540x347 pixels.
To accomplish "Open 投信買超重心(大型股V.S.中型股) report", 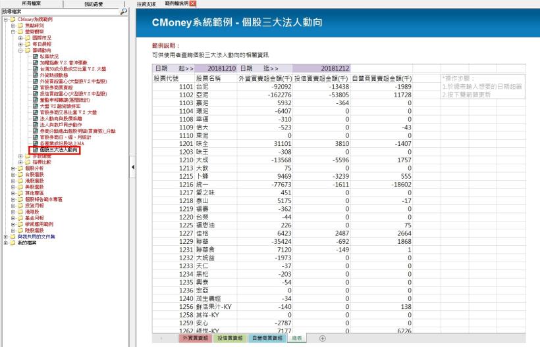I will coord(73,94).
